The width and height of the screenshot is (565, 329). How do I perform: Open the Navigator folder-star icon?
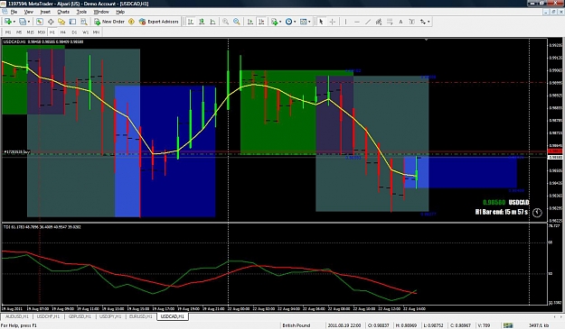61,22
